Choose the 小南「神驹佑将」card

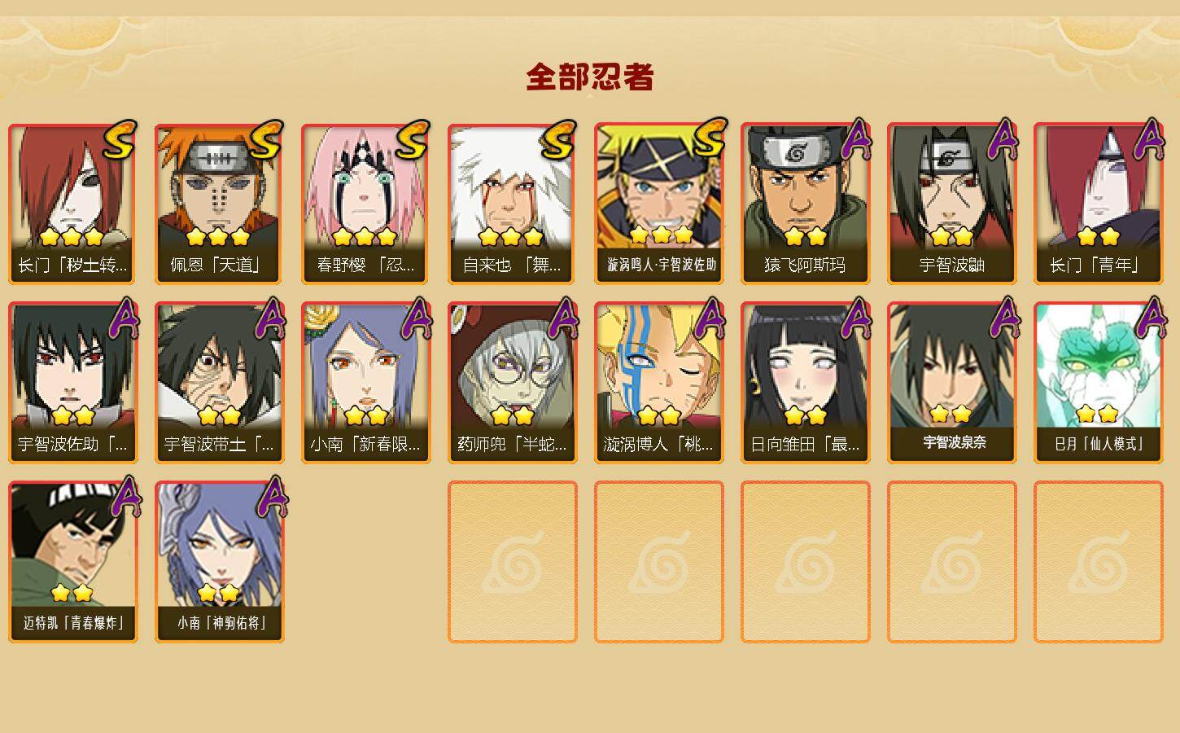pos(219,562)
